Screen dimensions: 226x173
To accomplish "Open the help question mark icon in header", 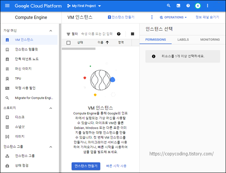I will [188, 6].
